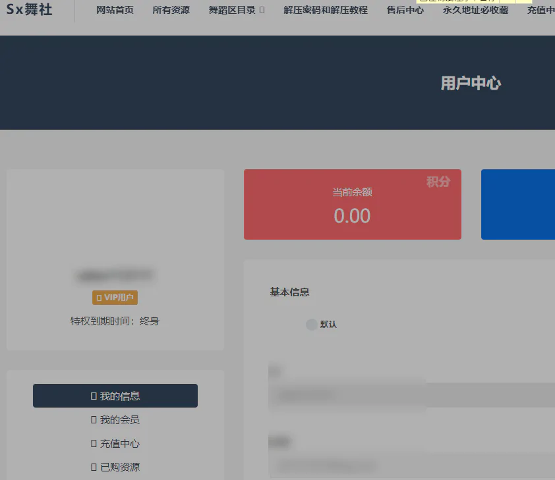555x480 pixels.
Task: Click the 积分 label on the red card
Action: 438,182
